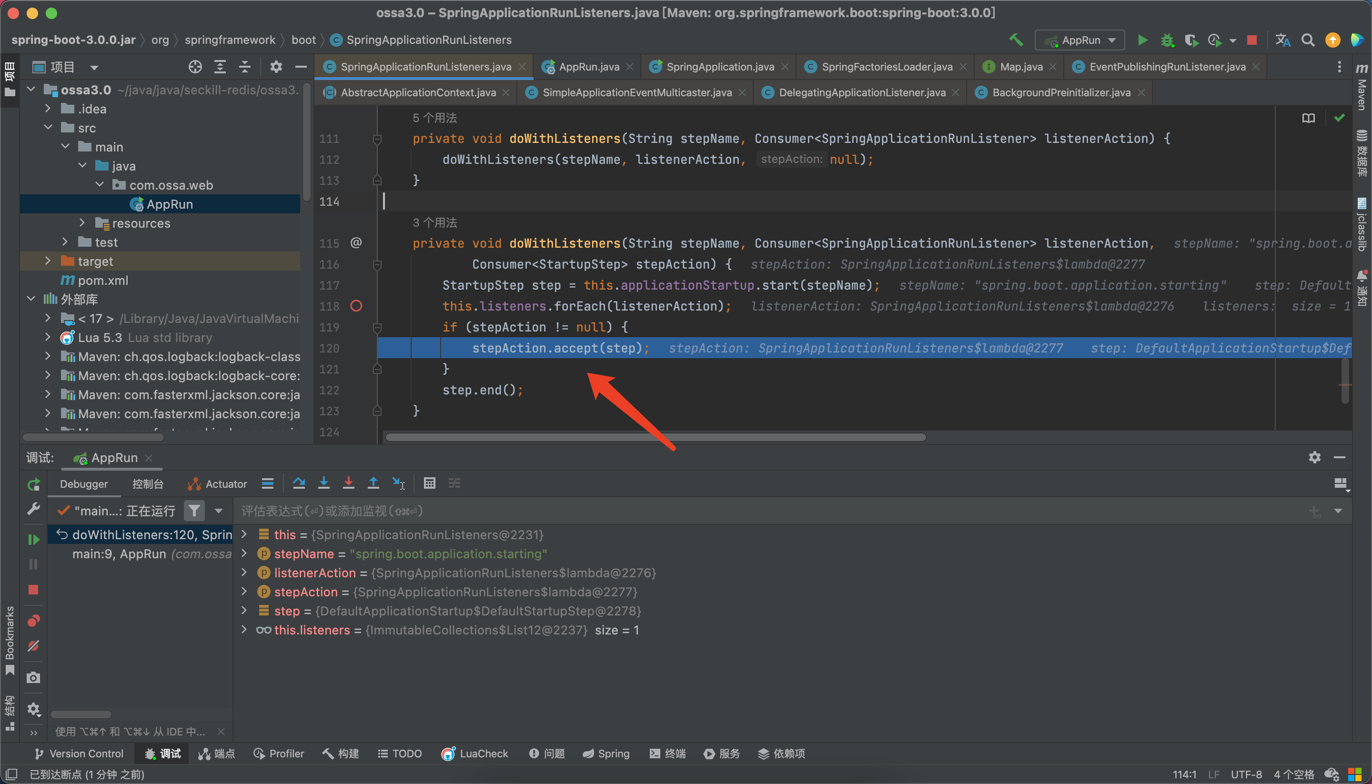Collapse all in project tree toolbar

pos(244,67)
